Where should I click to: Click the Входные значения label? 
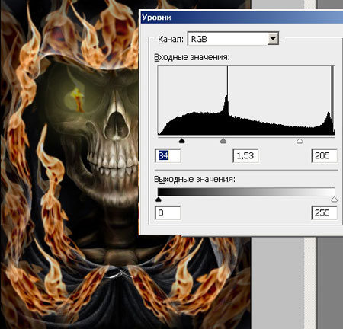(x=192, y=57)
